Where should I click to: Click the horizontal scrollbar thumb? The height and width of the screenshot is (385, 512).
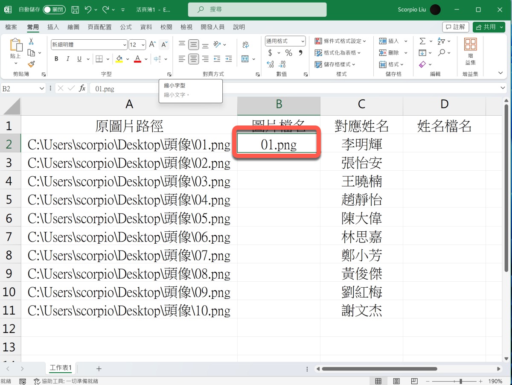click(380, 369)
